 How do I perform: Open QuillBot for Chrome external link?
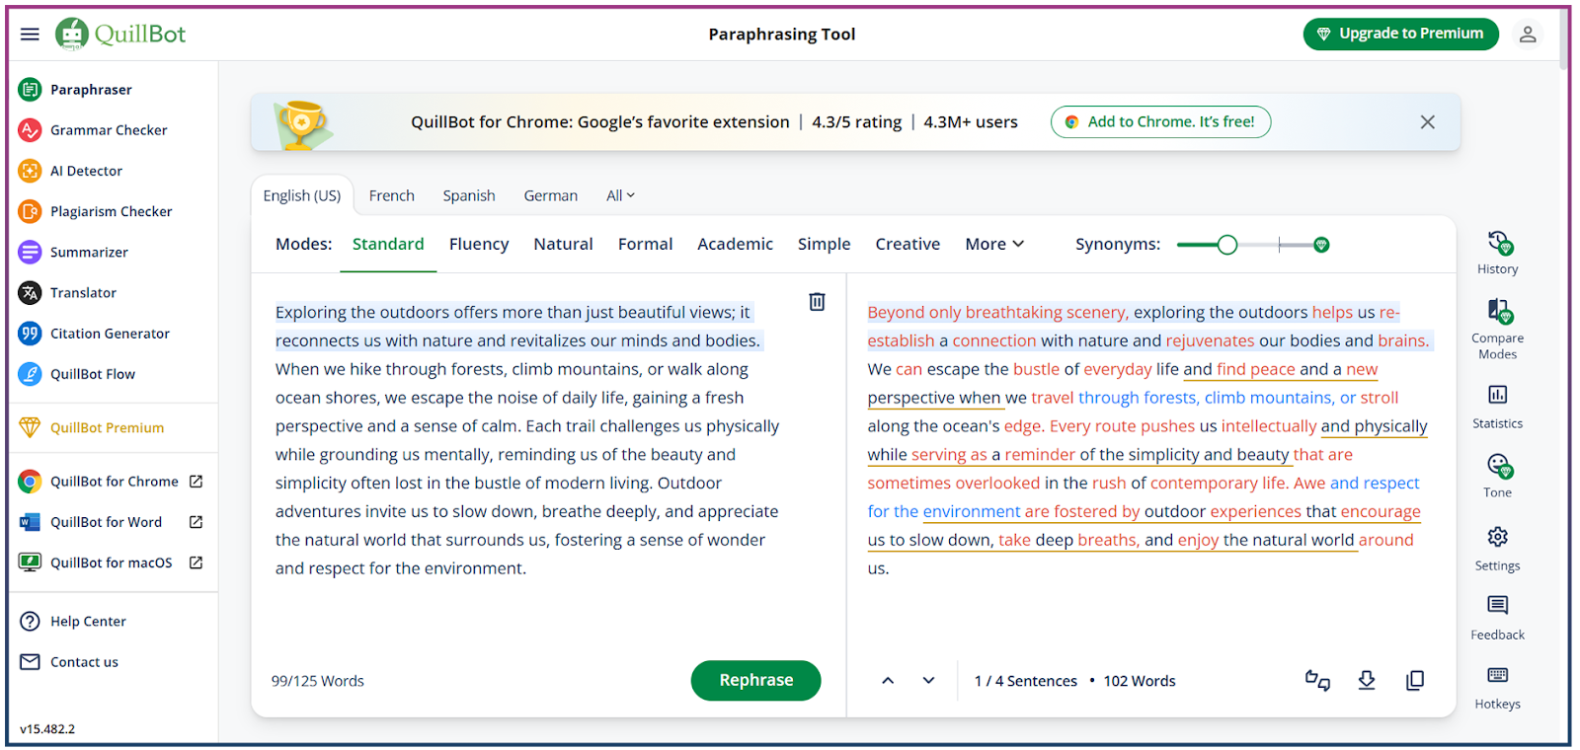click(x=111, y=482)
